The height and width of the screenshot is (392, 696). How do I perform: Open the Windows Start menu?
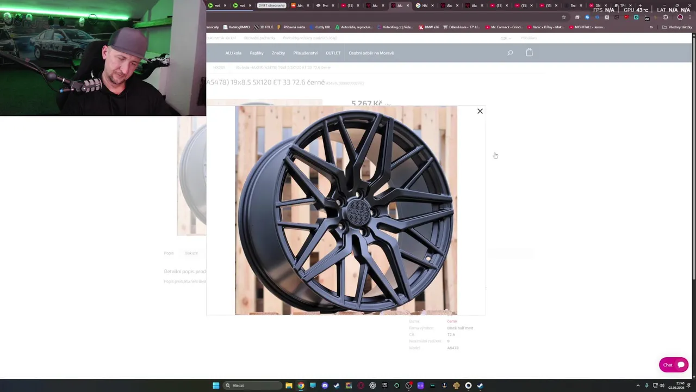coord(216,385)
